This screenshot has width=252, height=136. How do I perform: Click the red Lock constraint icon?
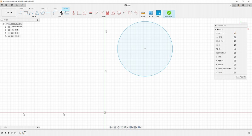[x=107, y=13]
